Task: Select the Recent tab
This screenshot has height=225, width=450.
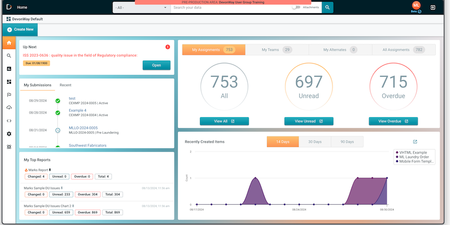Action: tap(66, 85)
